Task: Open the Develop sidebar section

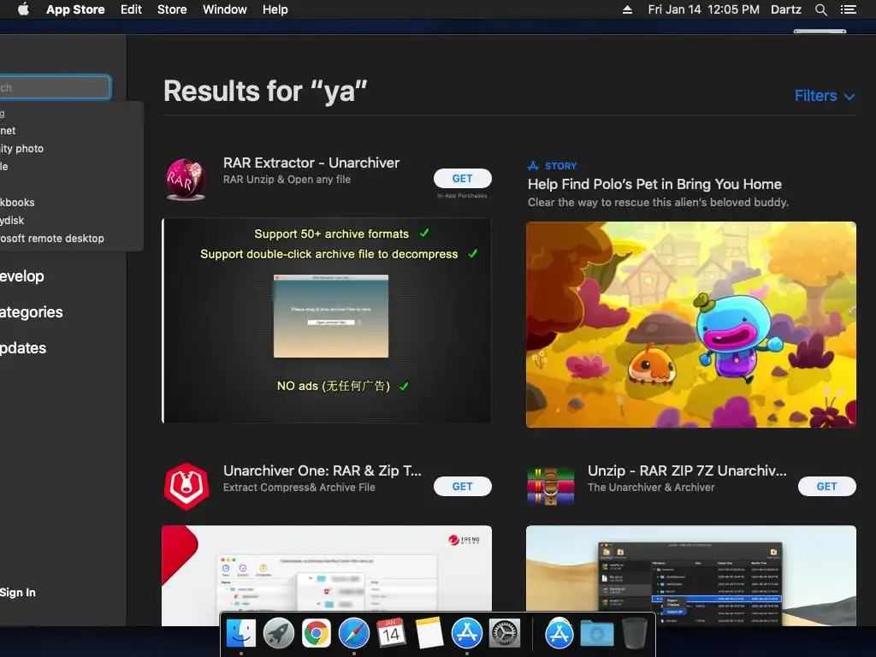Action: (22, 276)
